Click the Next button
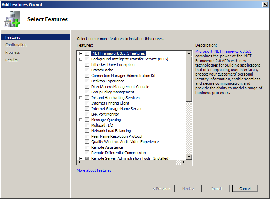The width and height of the screenshot is (270, 199). (x=188, y=189)
